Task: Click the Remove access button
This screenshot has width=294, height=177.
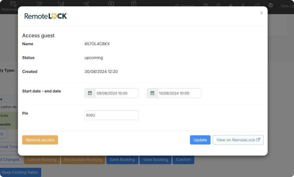Action: pyautogui.click(x=40, y=140)
